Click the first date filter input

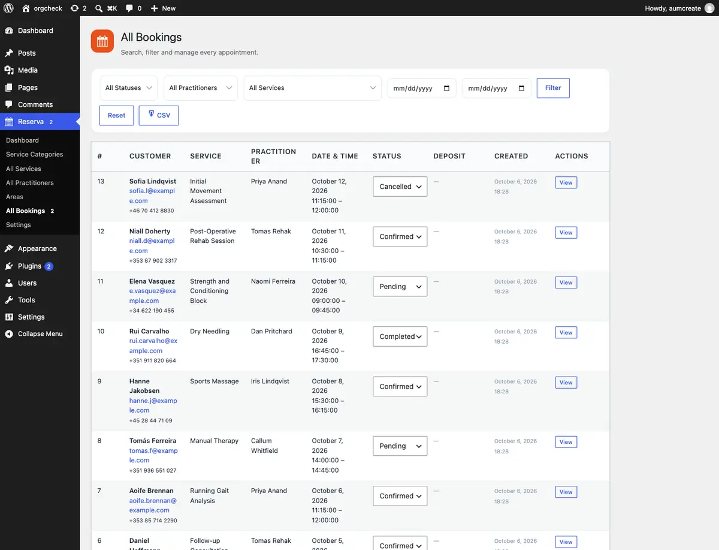click(422, 88)
